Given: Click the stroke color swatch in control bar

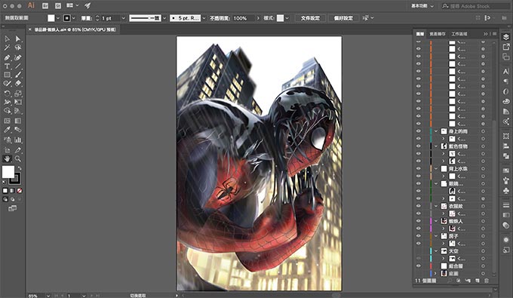Looking at the screenshot, I should [66, 18].
